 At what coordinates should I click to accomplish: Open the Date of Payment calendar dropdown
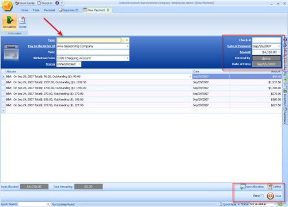[279, 46]
